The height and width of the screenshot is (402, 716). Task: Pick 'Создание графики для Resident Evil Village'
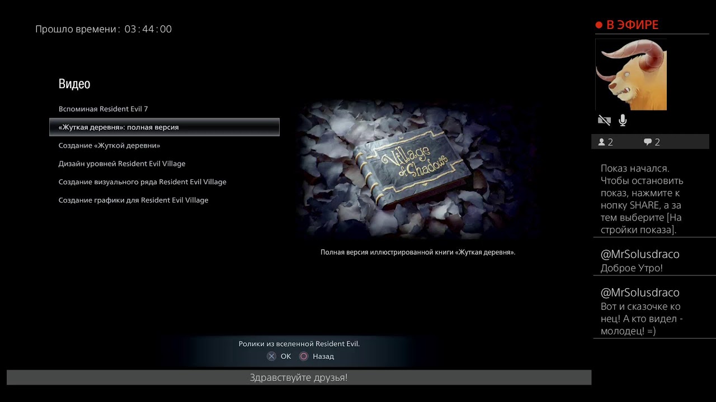(x=133, y=200)
